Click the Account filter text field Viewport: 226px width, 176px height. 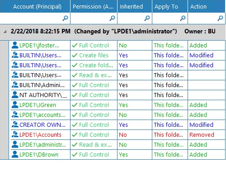point(31,19)
